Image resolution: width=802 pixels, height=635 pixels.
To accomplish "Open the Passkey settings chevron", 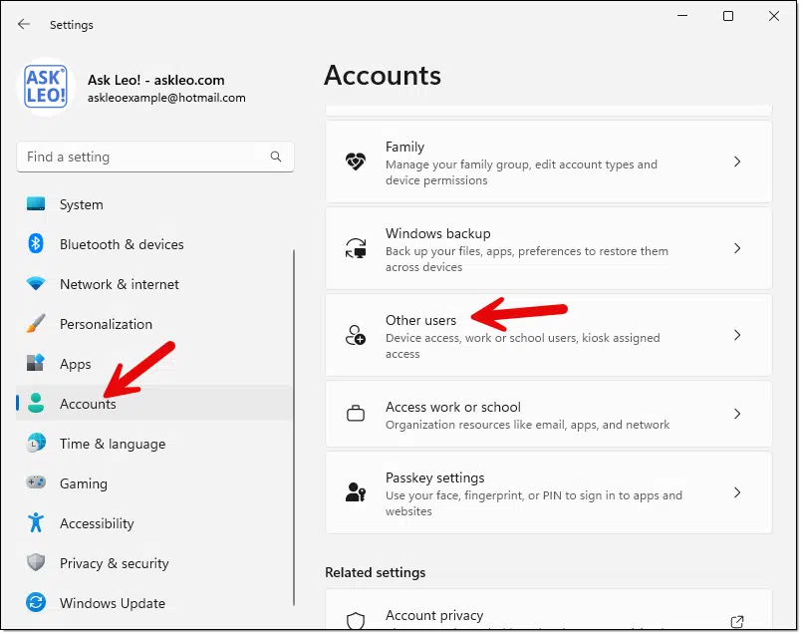I will point(737,492).
